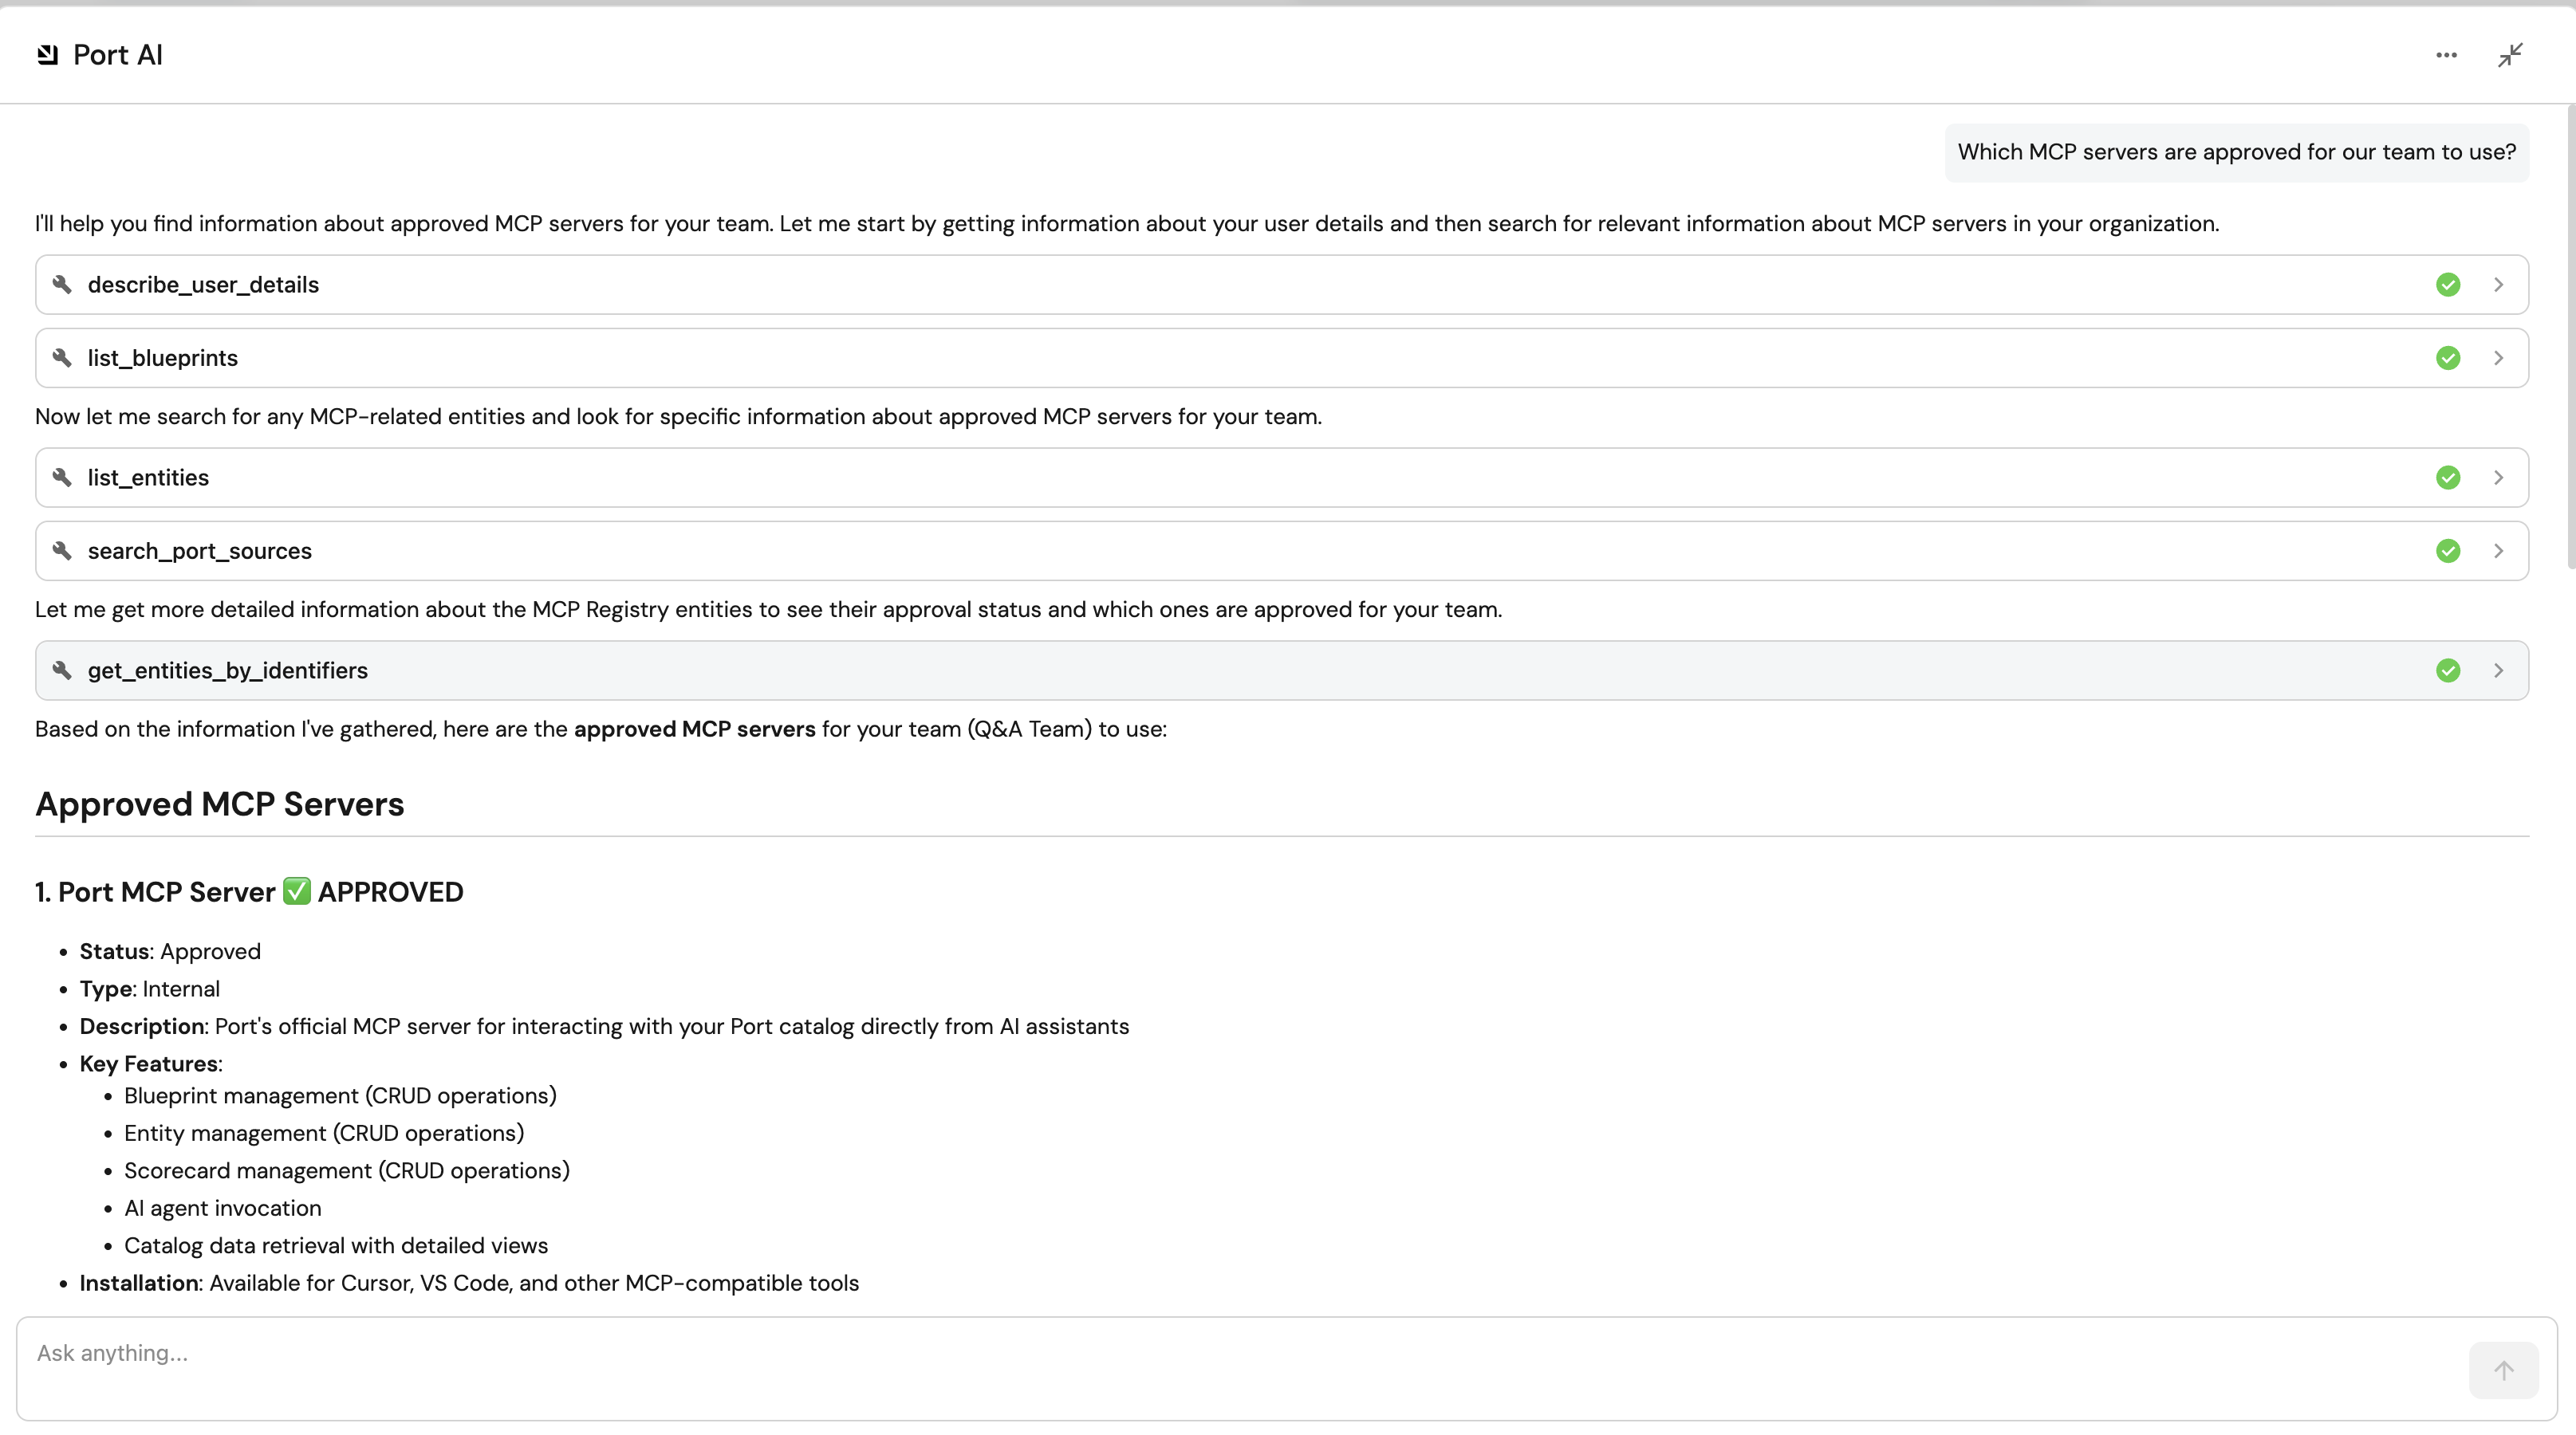The width and height of the screenshot is (2576, 1435).
Task: Click green success check on list_blueprints
Action: pyautogui.click(x=2447, y=358)
